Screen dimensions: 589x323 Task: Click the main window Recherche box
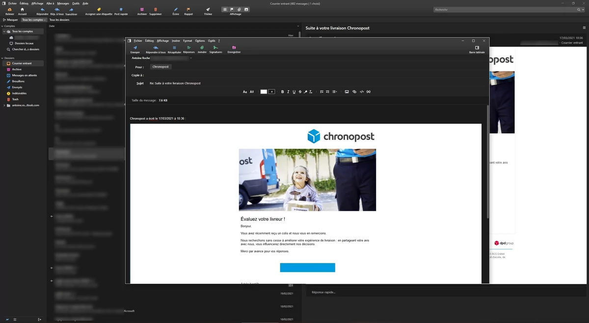(x=509, y=9)
